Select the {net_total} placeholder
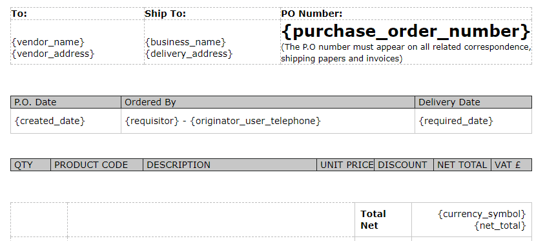 pyautogui.click(x=500, y=225)
